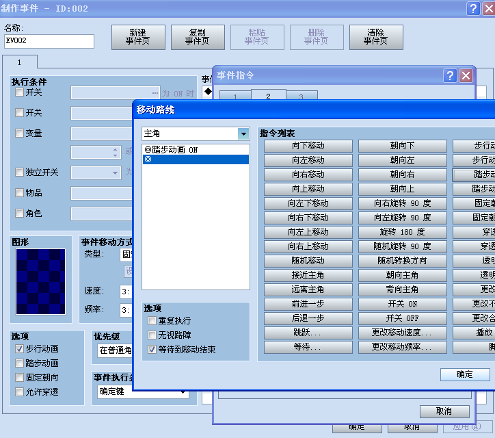Click the 开关 OFF command
This screenshot has width=495, height=438.
click(403, 318)
